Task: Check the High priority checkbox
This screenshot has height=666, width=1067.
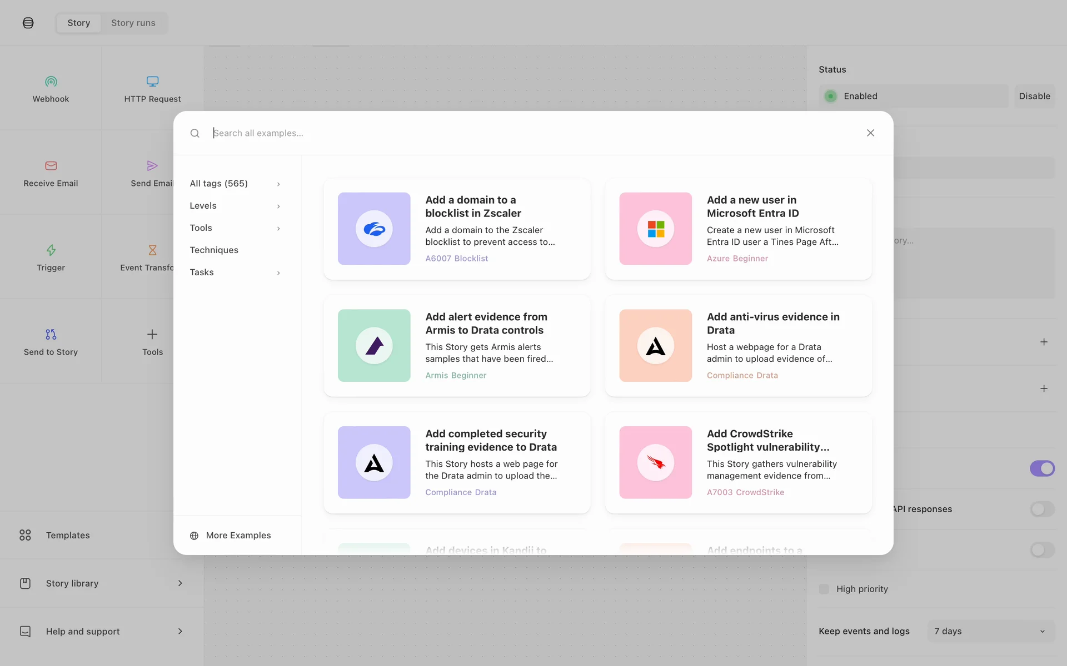Action: (x=824, y=589)
